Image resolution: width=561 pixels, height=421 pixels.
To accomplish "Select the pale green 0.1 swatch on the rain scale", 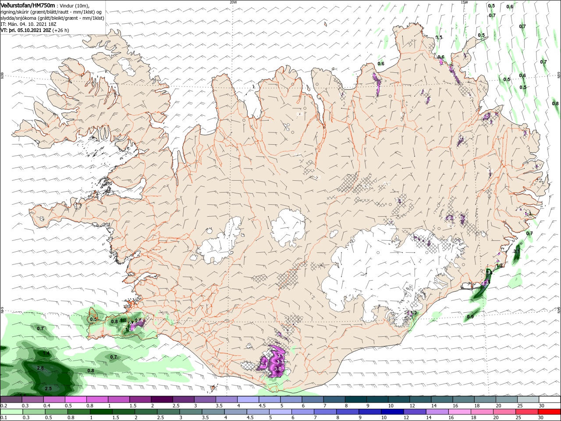I will [11, 411].
